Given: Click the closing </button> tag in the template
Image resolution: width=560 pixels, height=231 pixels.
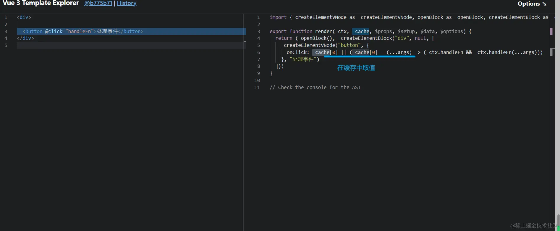Looking at the screenshot, I should pyautogui.click(x=131, y=31).
